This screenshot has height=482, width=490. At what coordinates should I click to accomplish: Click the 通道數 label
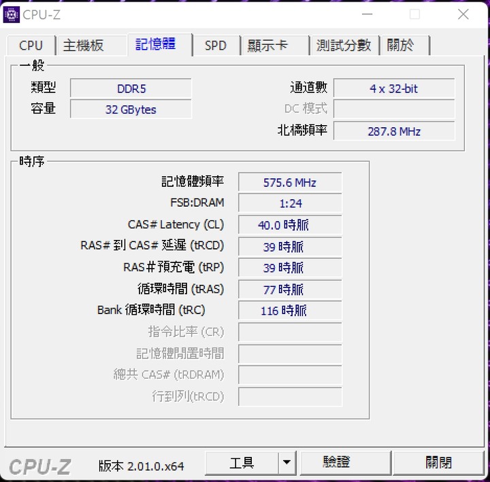tap(308, 88)
